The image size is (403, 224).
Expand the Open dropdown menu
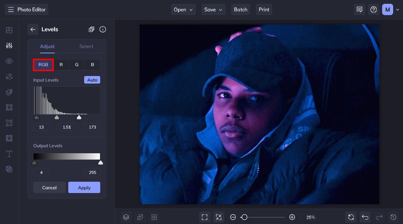tap(183, 9)
